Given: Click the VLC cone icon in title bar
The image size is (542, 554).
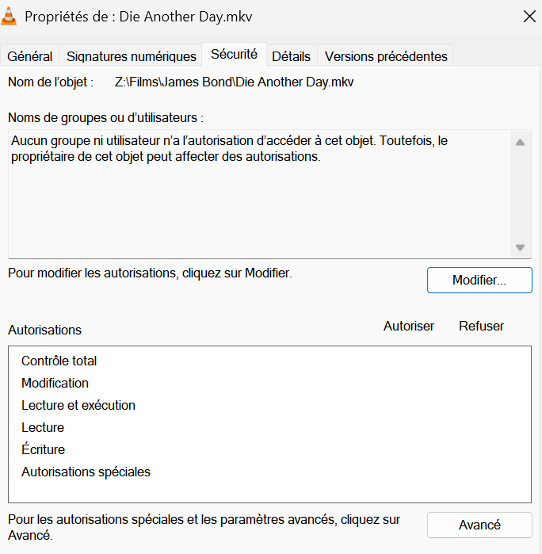Looking at the screenshot, I should [x=9, y=17].
